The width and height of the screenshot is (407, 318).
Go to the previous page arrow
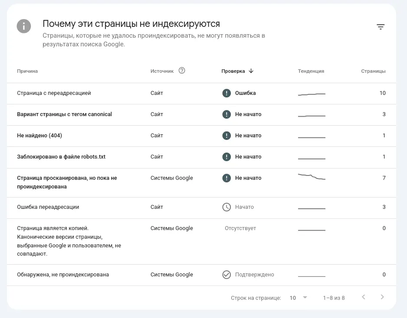364,297
